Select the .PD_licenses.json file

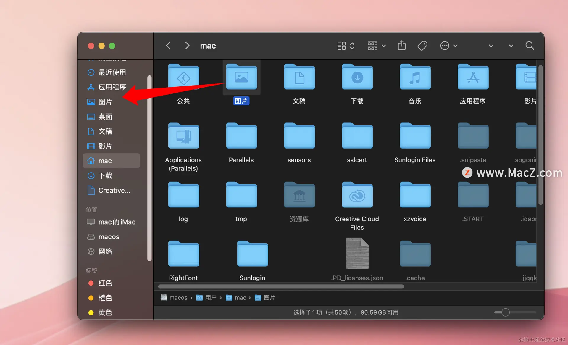coord(357,254)
